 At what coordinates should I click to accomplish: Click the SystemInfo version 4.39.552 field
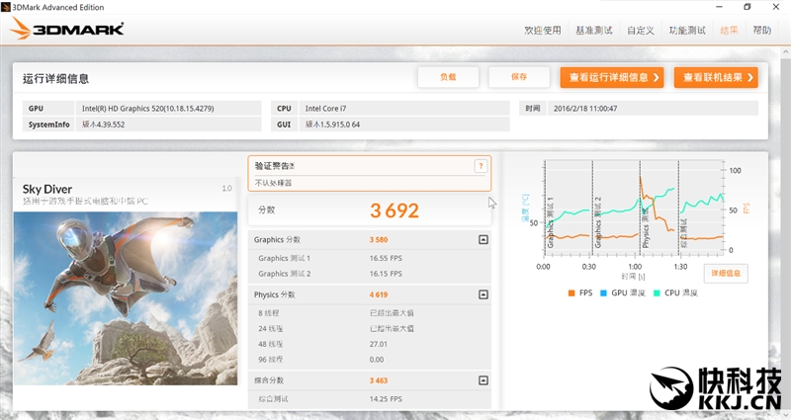(x=168, y=125)
